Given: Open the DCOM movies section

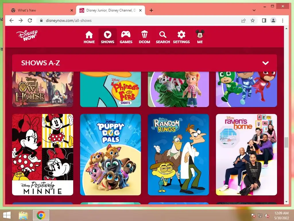Looking at the screenshot, I should (x=144, y=37).
